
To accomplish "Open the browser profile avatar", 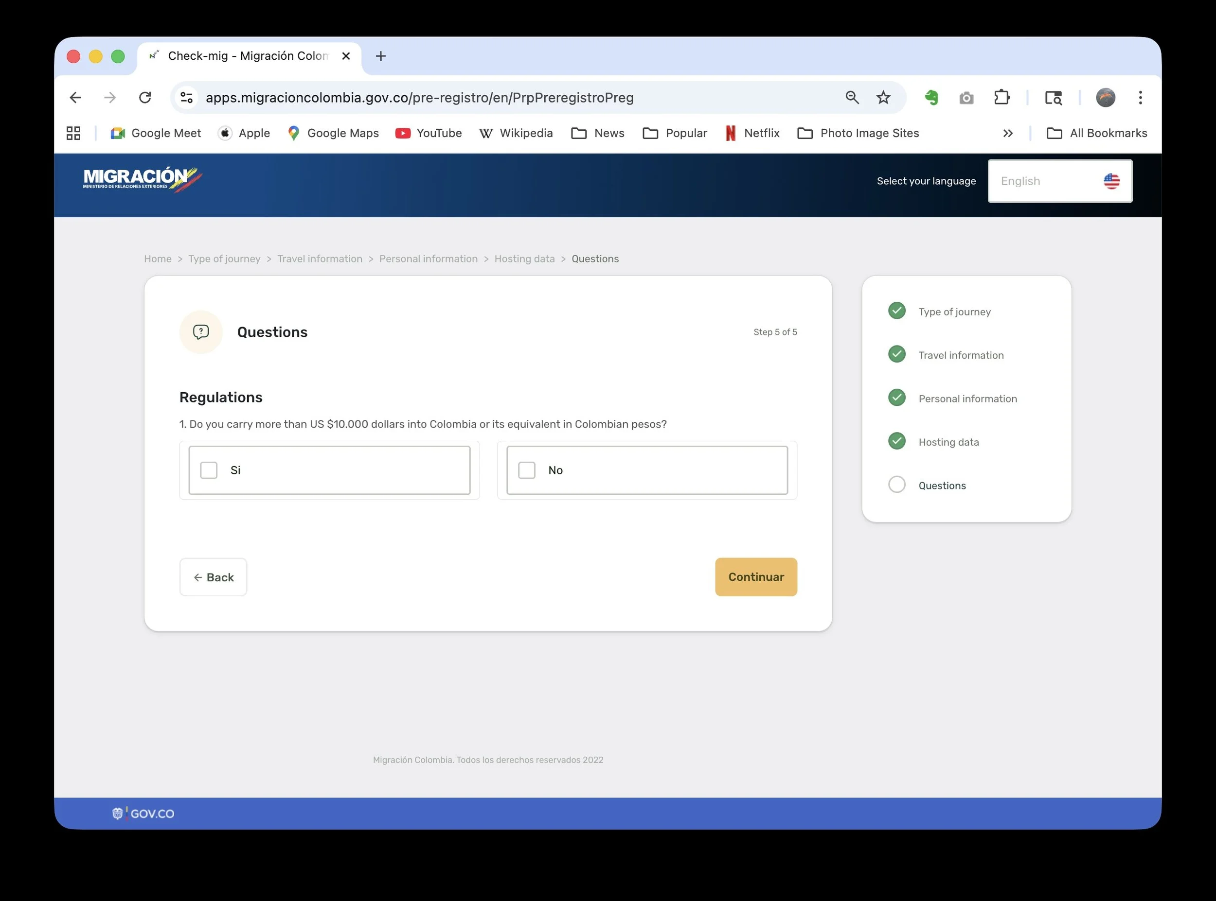I will pyautogui.click(x=1105, y=98).
